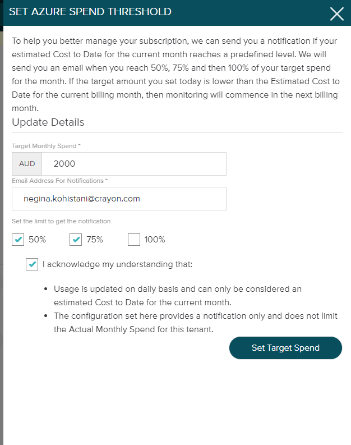Screen dimensions: 351x445
Task: Enable the 100% notification checkbox
Action: coord(133,240)
